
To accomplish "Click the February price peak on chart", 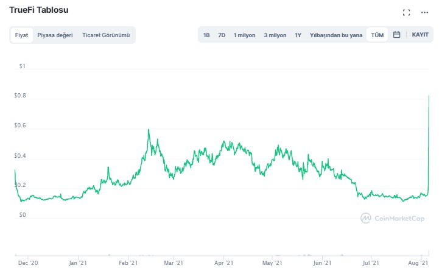I will coord(149,129).
